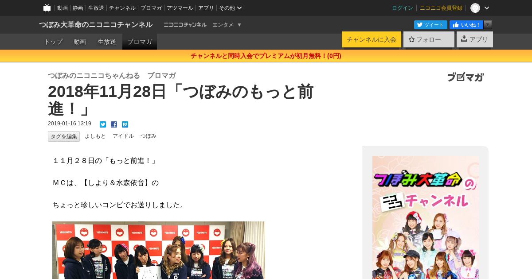Select the アイドル tag
532x279 pixels.
[123, 136]
